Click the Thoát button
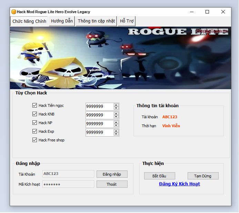The height and width of the screenshot is (213, 239). (112, 184)
